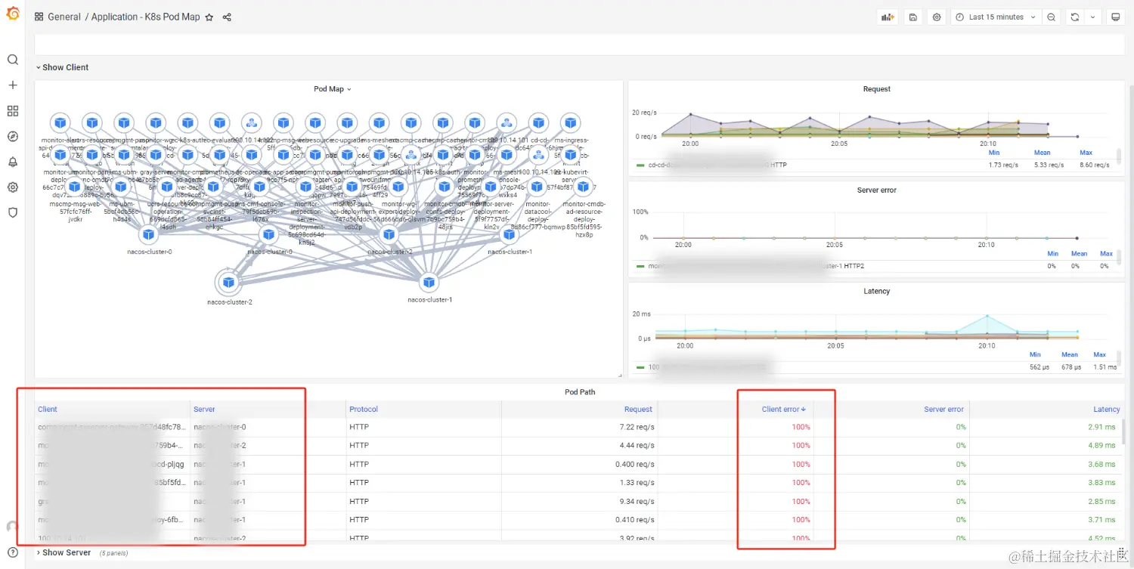Sort by the Client error column header
The width and height of the screenshot is (1134, 569).
[x=783, y=409]
